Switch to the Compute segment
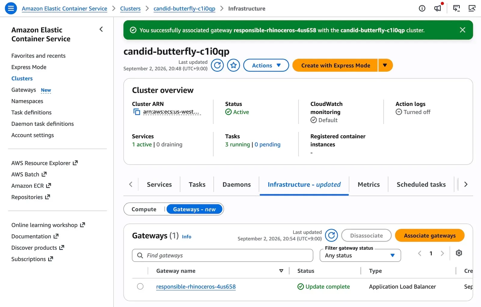Viewport: 481px width, 307px height. (x=144, y=209)
